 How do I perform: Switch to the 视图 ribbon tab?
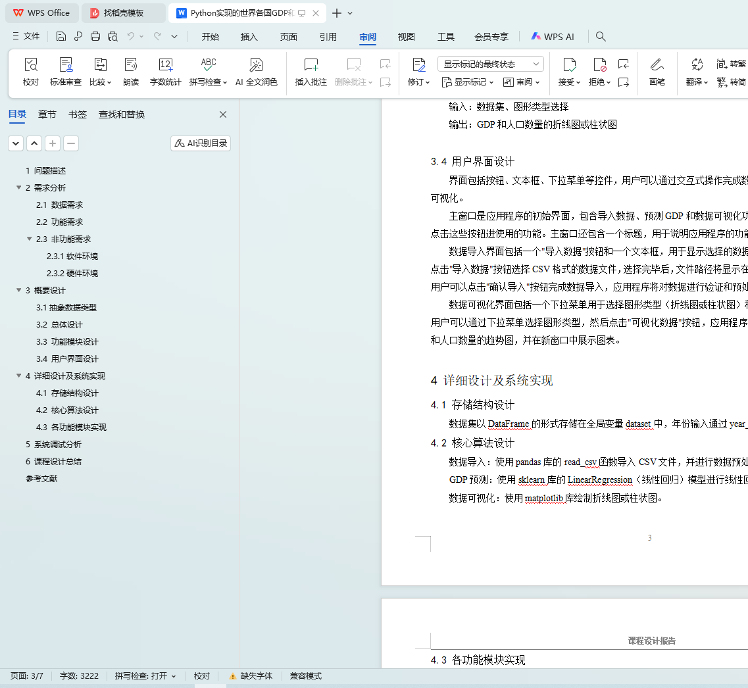[x=406, y=37]
